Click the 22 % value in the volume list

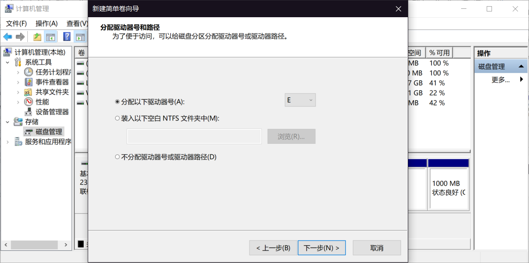coord(437,93)
